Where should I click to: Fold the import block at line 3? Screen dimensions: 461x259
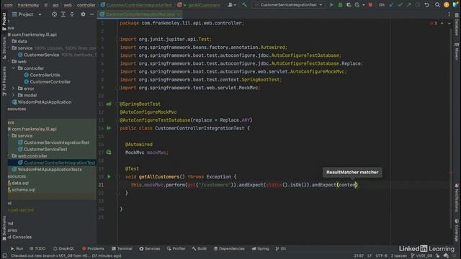click(117, 39)
